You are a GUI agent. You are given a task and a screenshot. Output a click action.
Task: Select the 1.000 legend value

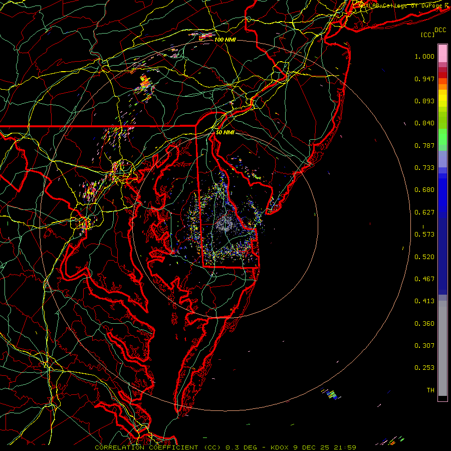coord(424,56)
